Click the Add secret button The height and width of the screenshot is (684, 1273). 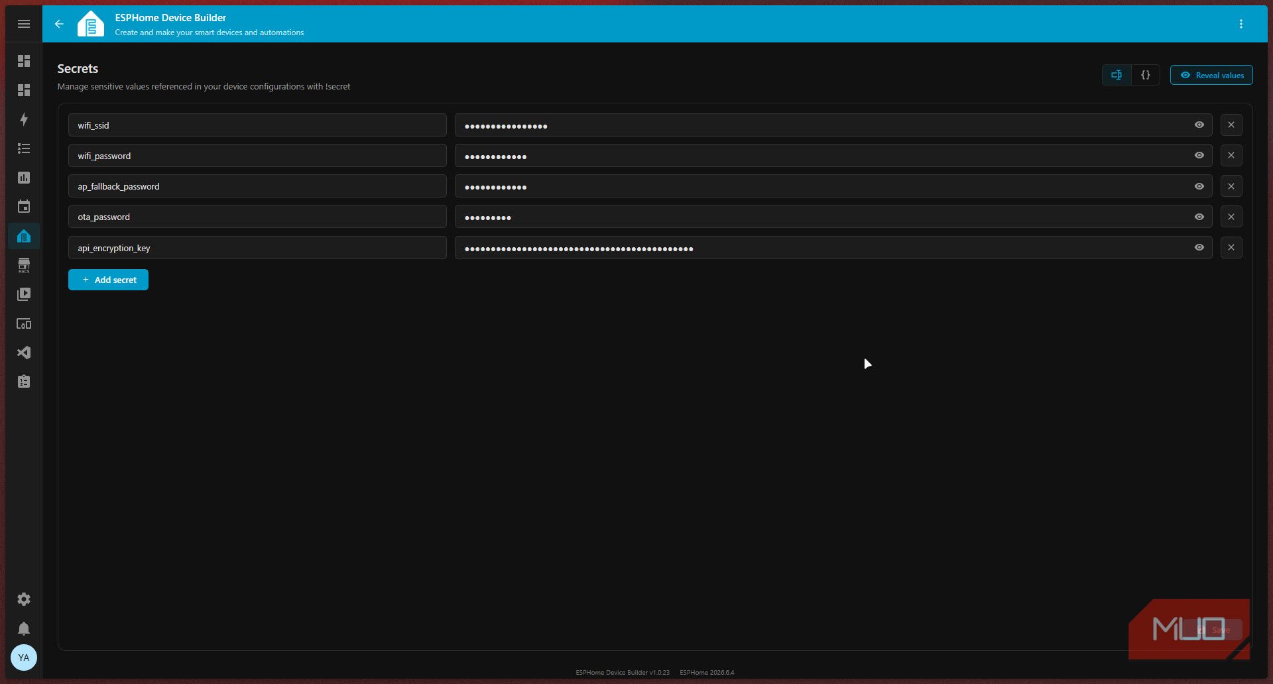(x=108, y=280)
